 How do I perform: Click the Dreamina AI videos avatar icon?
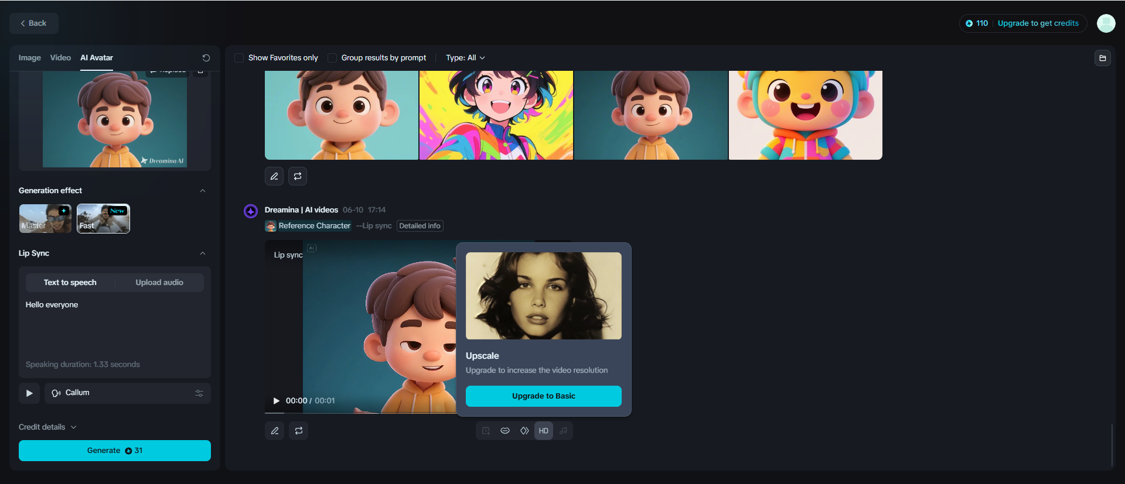pos(251,211)
